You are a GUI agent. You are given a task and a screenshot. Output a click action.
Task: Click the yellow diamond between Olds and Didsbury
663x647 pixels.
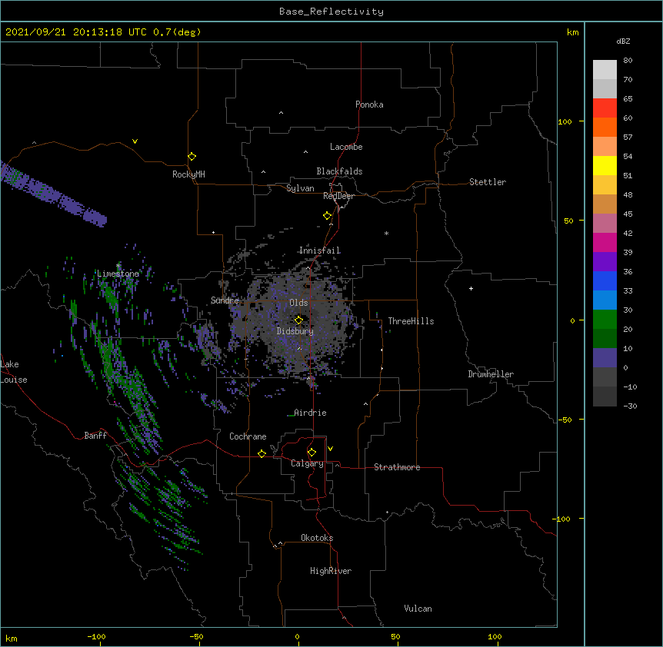(298, 320)
